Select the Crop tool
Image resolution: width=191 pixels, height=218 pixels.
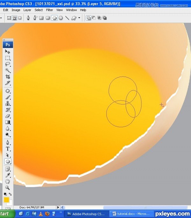pyautogui.click(x=8, y=77)
